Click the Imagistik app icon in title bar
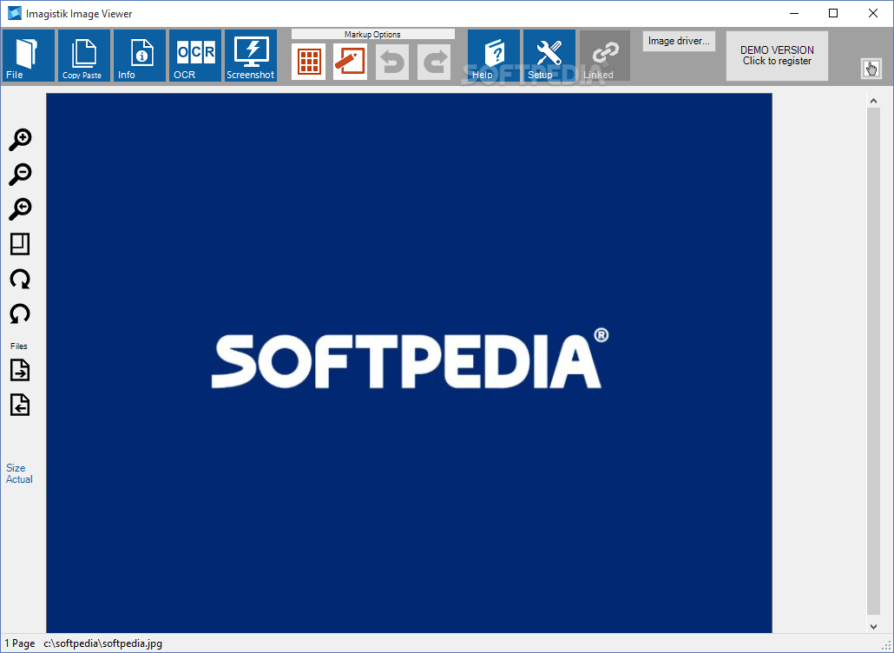The image size is (894, 653). tap(14, 14)
